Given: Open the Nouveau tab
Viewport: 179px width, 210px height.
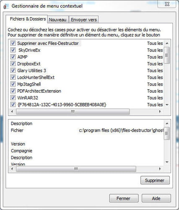Looking at the screenshot, I should 57,20.
